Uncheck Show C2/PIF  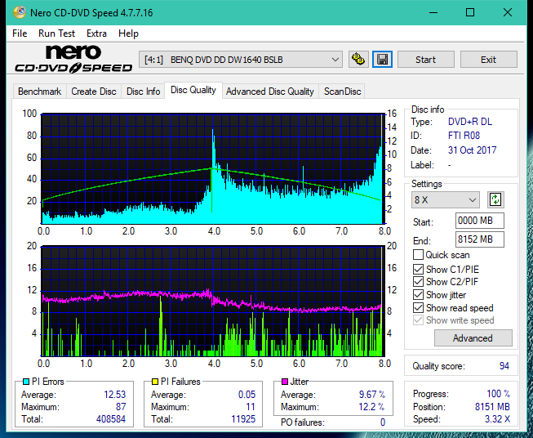tap(418, 282)
